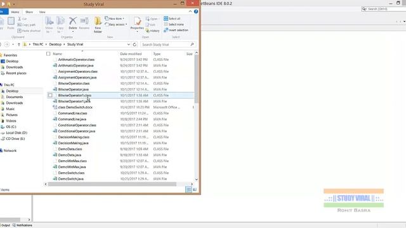The height and width of the screenshot is (228, 406).
Task: Refresh the Study Viral folder view
Action: pos(134,44)
